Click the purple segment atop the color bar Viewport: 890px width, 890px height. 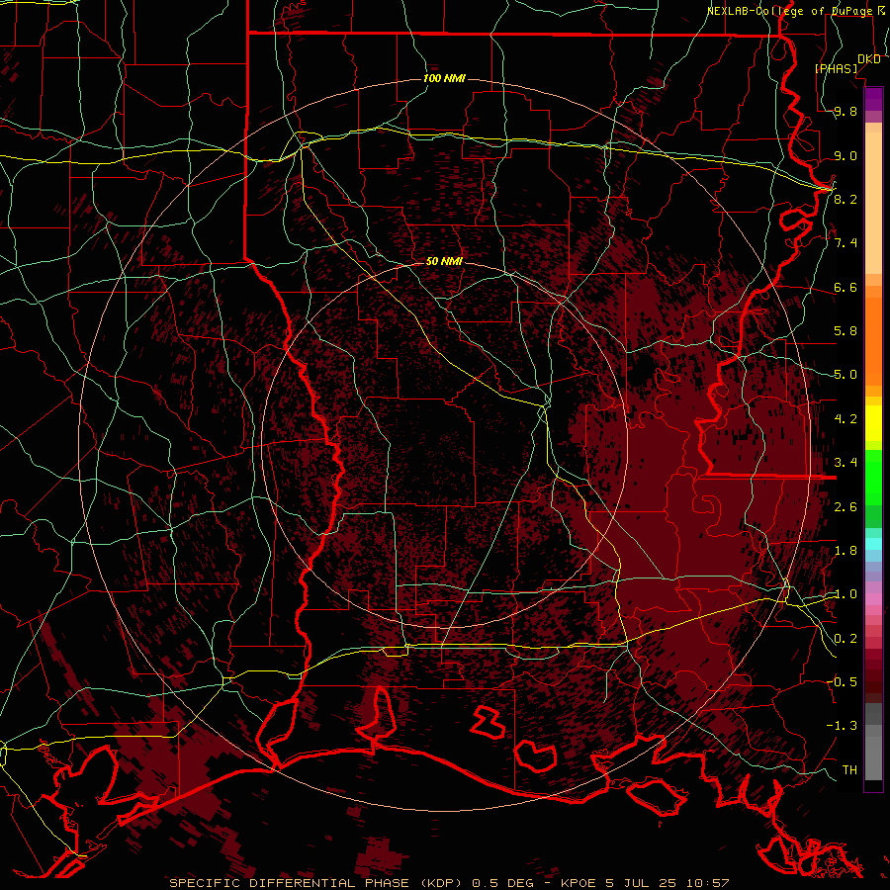point(873,99)
